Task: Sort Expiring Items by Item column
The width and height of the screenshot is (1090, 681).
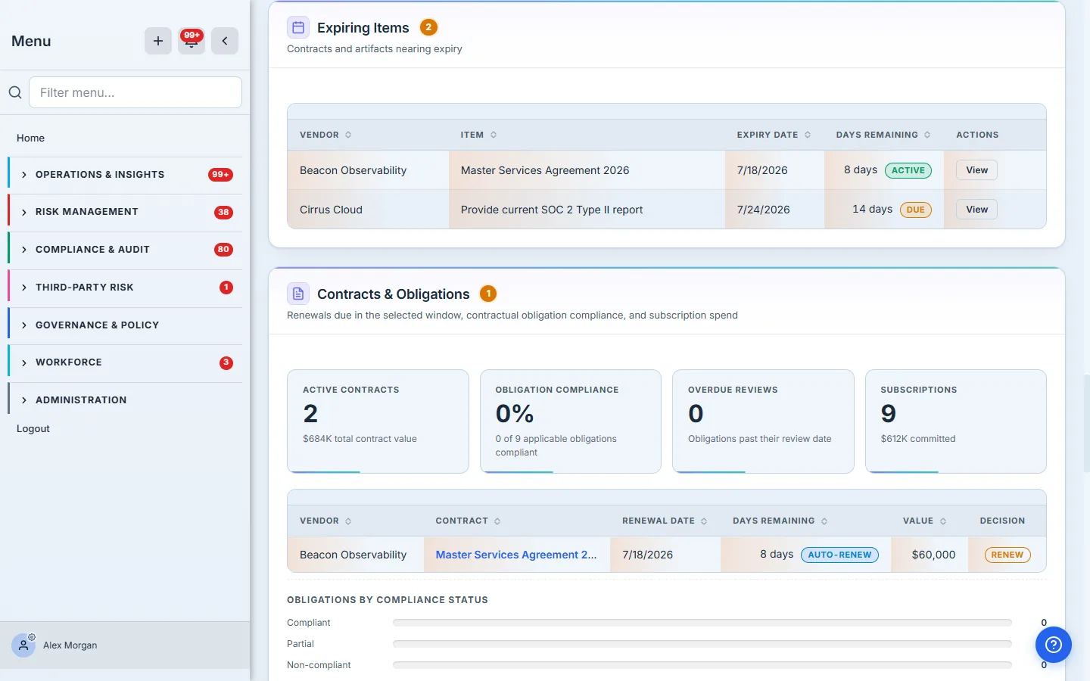Action: pos(478,135)
